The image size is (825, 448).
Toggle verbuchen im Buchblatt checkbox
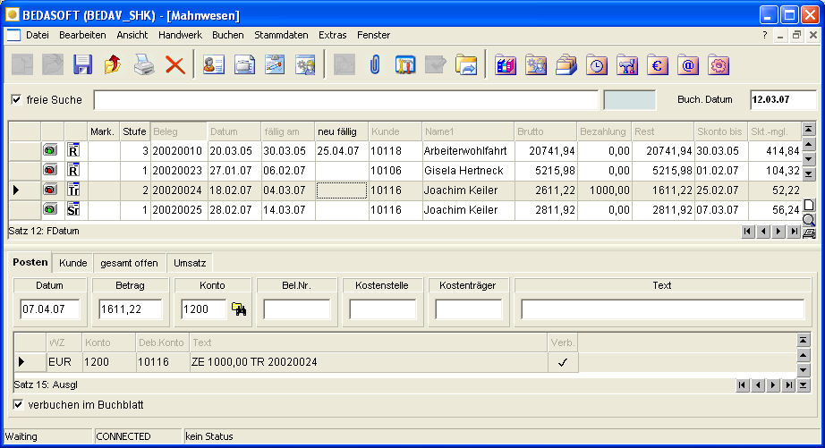coord(18,405)
